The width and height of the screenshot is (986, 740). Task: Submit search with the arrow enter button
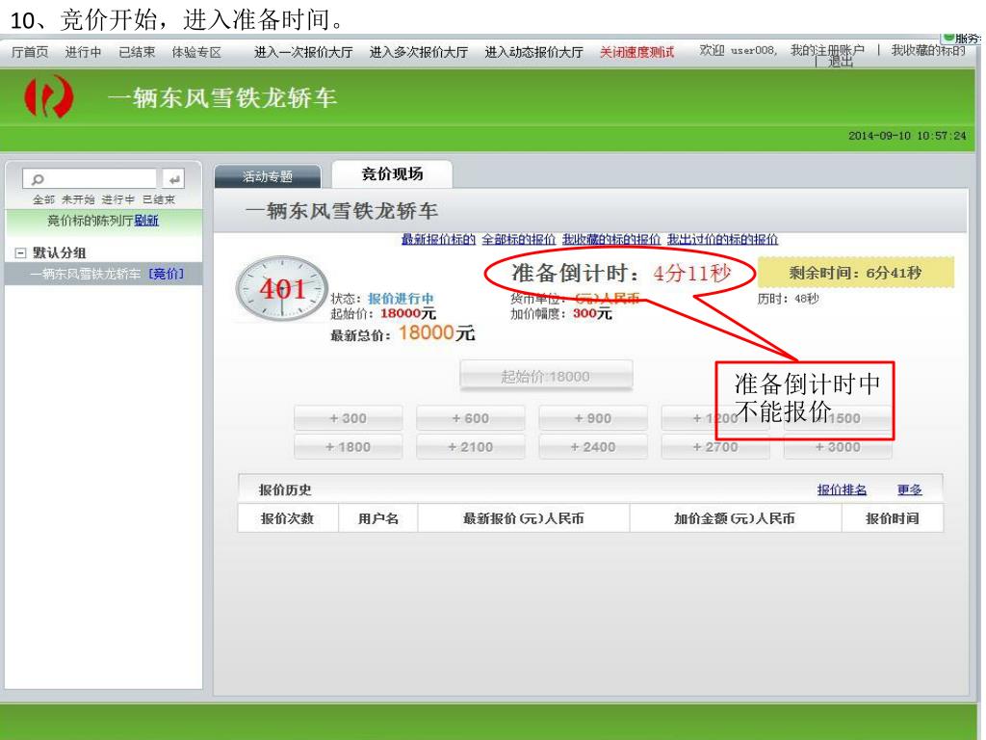click(173, 178)
